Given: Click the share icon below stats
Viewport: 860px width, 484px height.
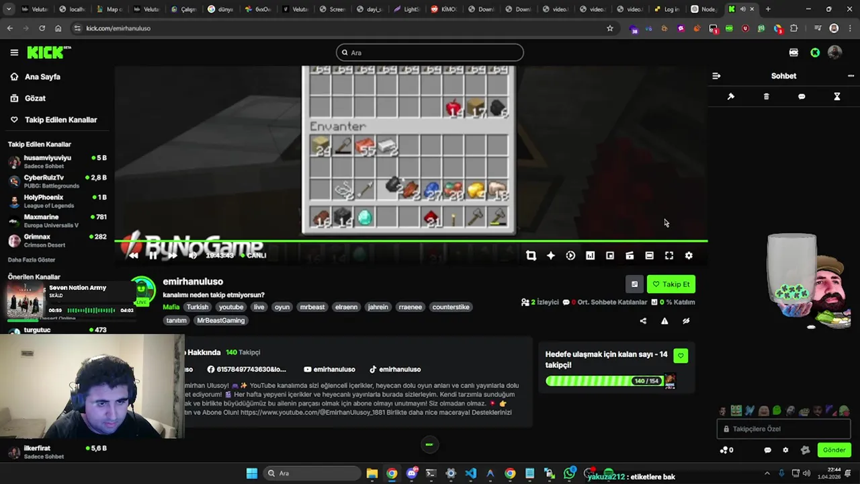Looking at the screenshot, I should [643, 321].
